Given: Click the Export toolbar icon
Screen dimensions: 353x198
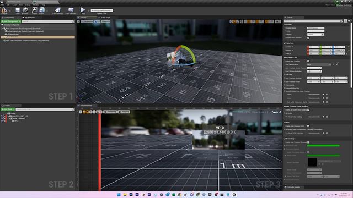Looking at the screenshot, I should pyautogui.click(x=42, y=10).
